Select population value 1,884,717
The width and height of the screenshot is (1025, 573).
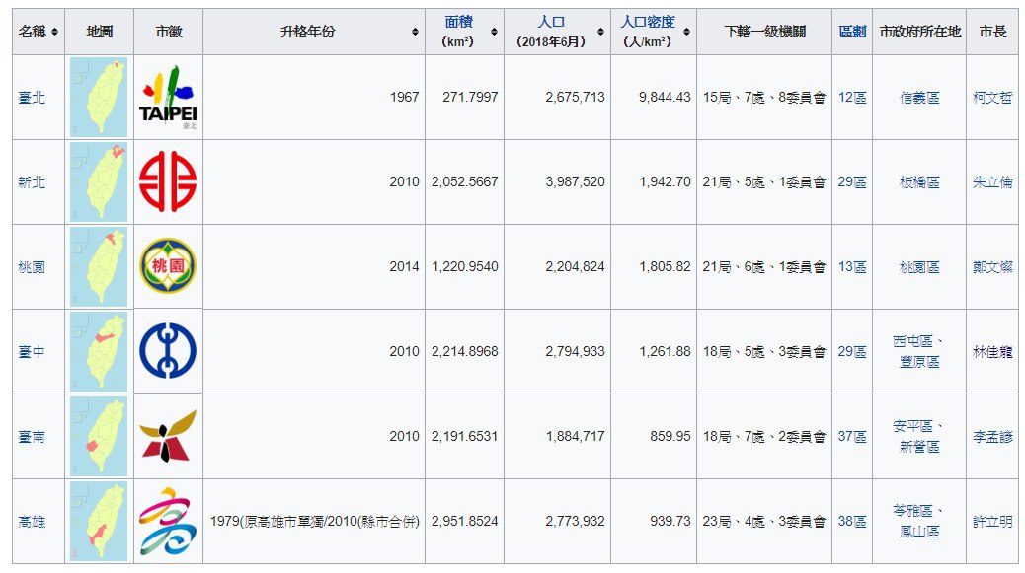tap(576, 437)
